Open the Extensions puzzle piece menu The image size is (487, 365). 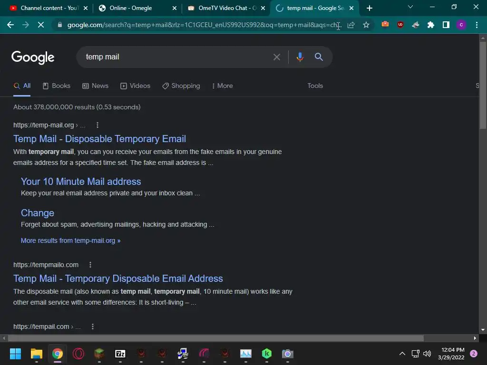click(x=431, y=25)
